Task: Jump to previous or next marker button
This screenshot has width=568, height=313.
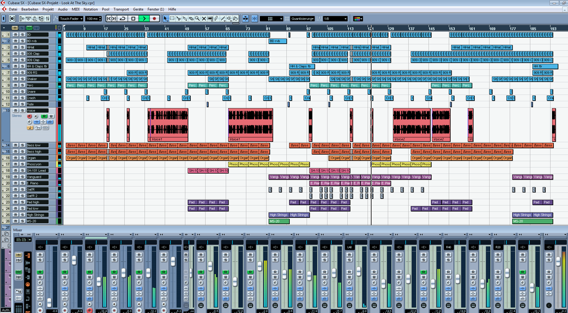Action: pyautogui.click(x=111, y=18)
